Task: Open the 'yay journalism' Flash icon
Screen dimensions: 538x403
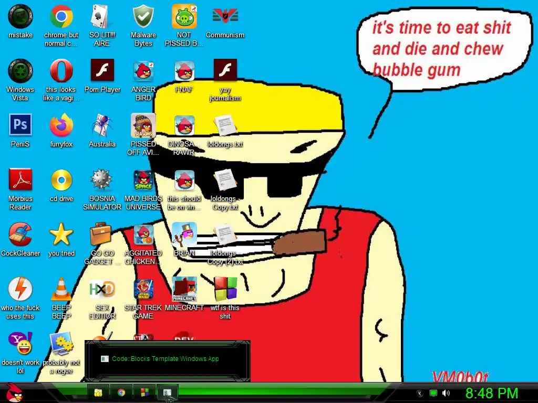Action: click(225, 70)
